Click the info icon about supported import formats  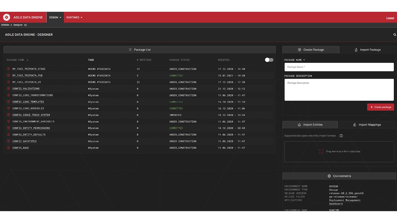point(341,135)
